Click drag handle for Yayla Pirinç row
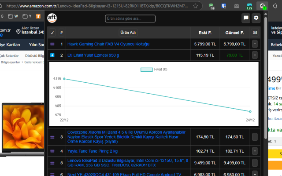This screenshot has width=282, height=176. [x=52, y=151]
